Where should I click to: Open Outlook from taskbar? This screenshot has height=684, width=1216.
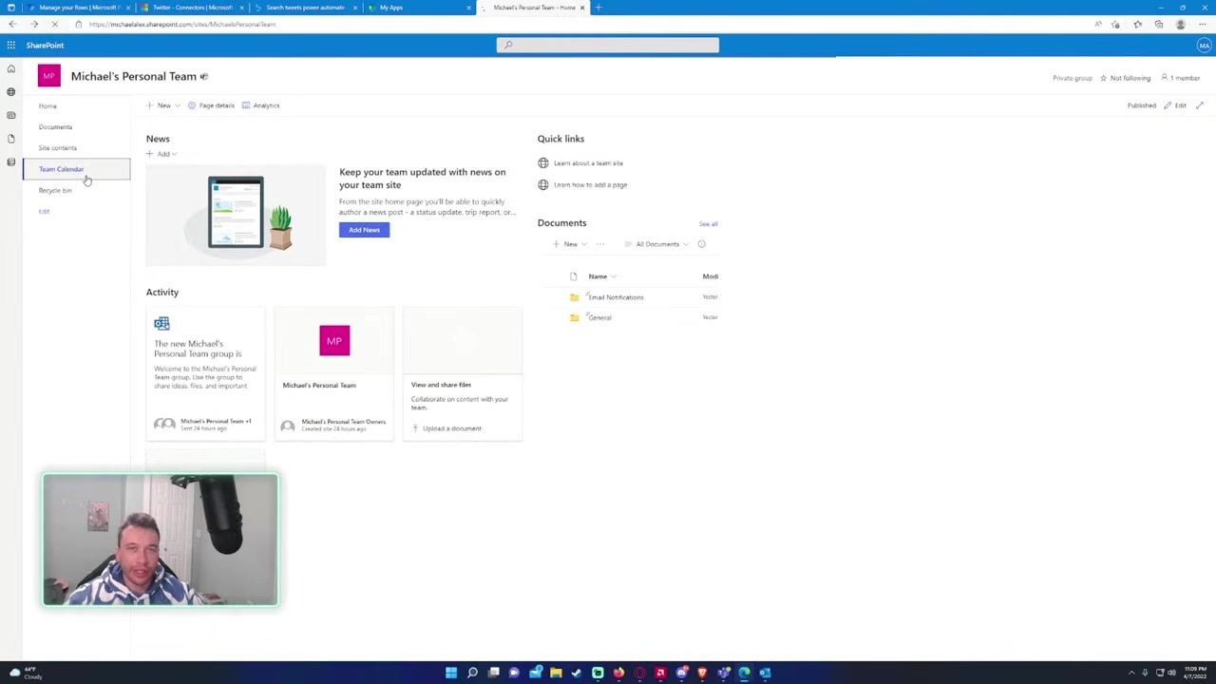click(x=765, y=673)
